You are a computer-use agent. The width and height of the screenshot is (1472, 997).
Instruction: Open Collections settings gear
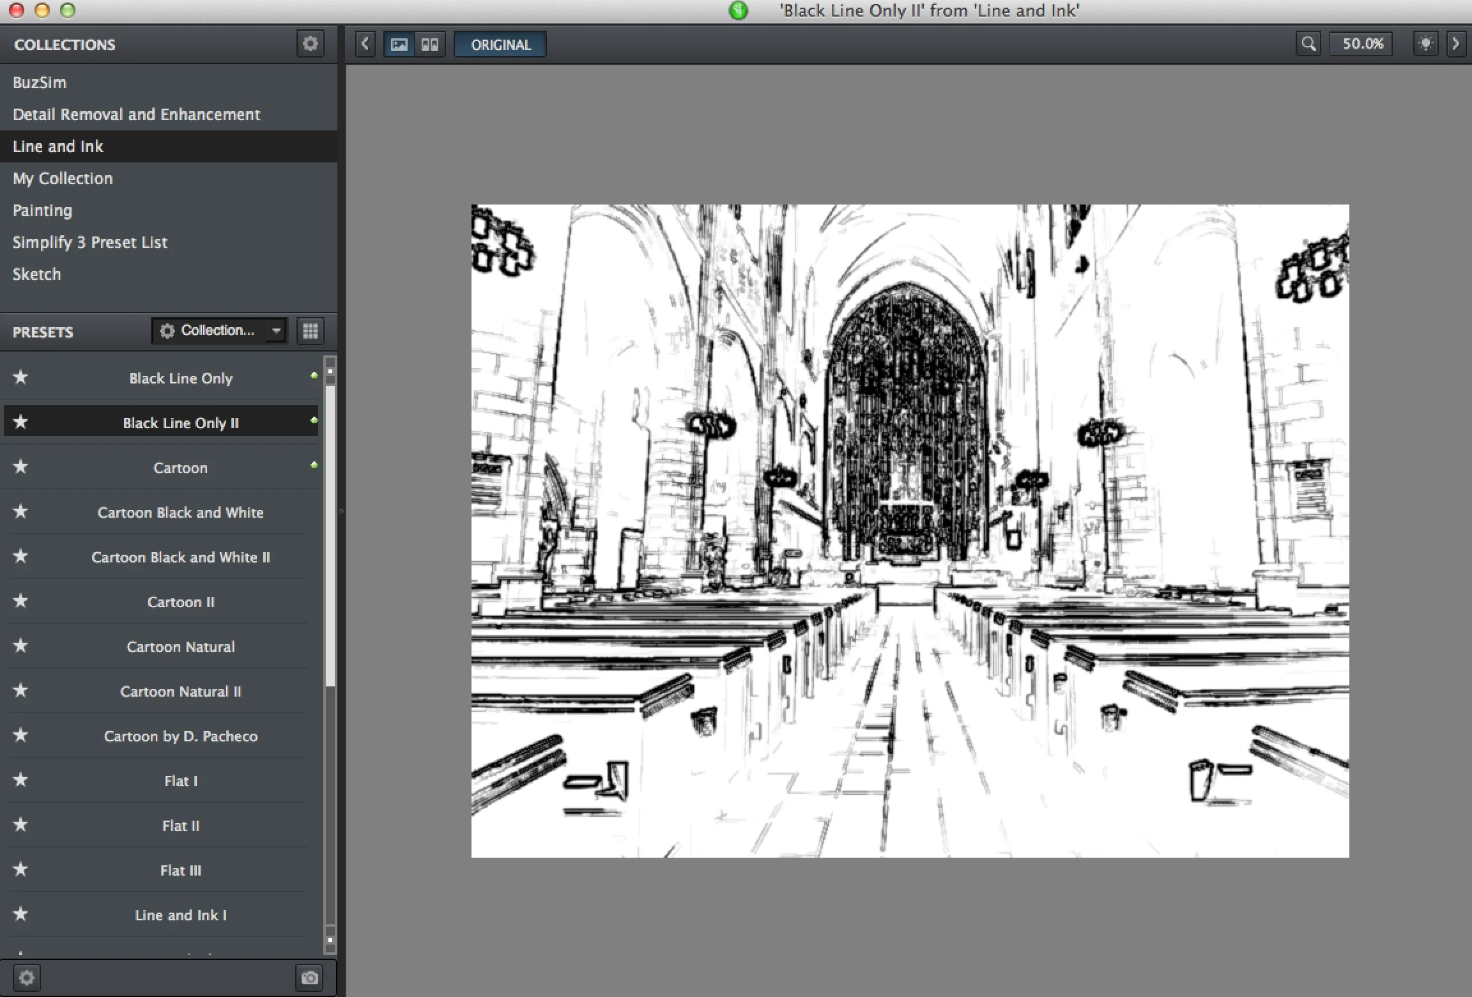pyautogui.click(x=310, y=44)
